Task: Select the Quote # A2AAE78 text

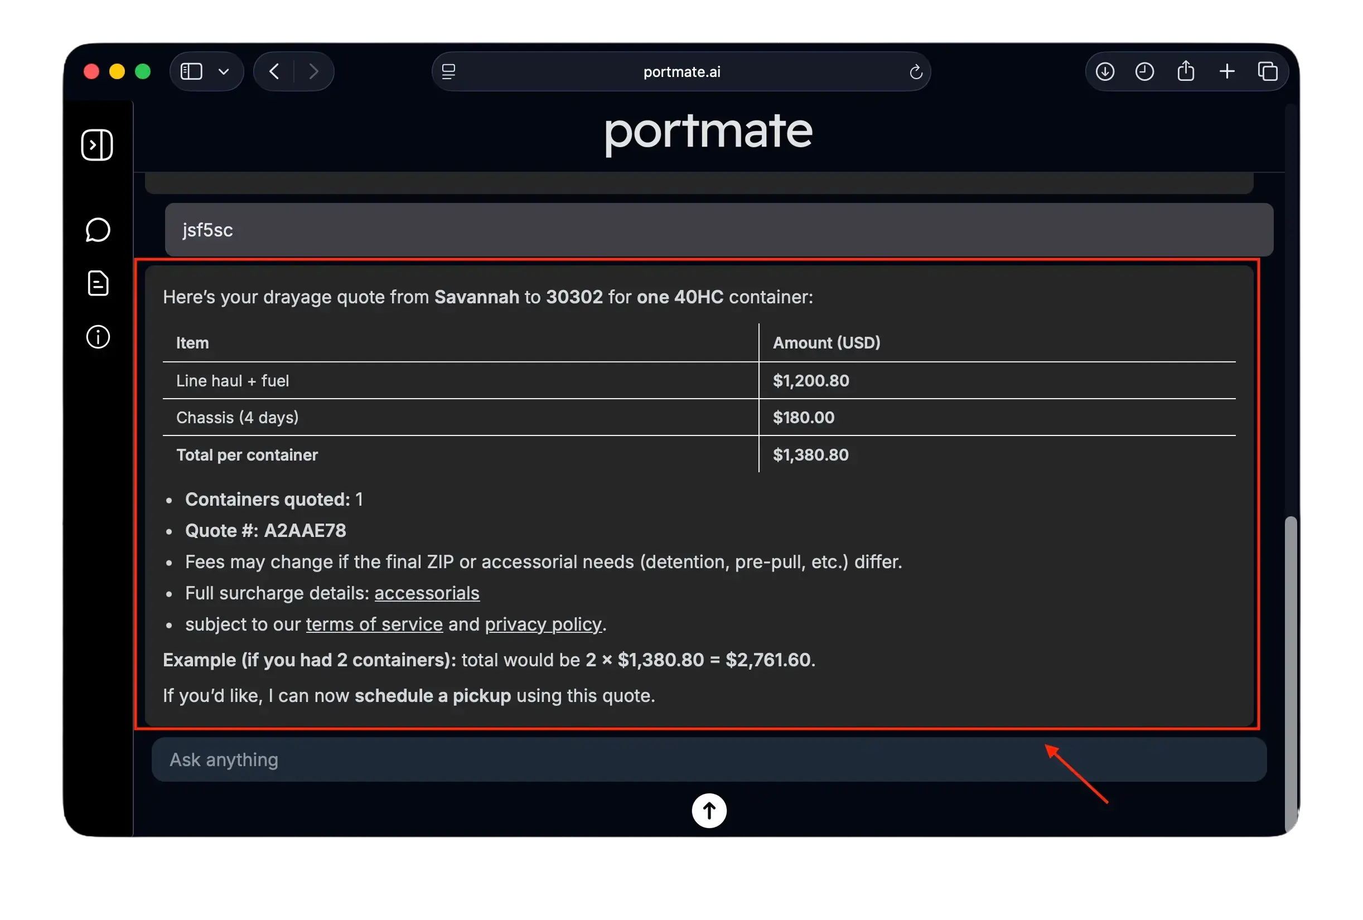Action: tap(265, 530)
